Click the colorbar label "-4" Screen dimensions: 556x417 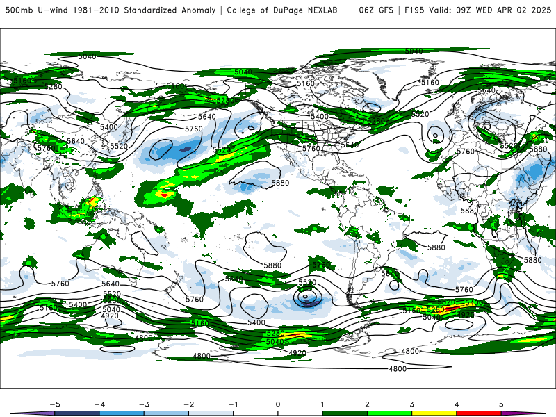[x=99, y=404]
